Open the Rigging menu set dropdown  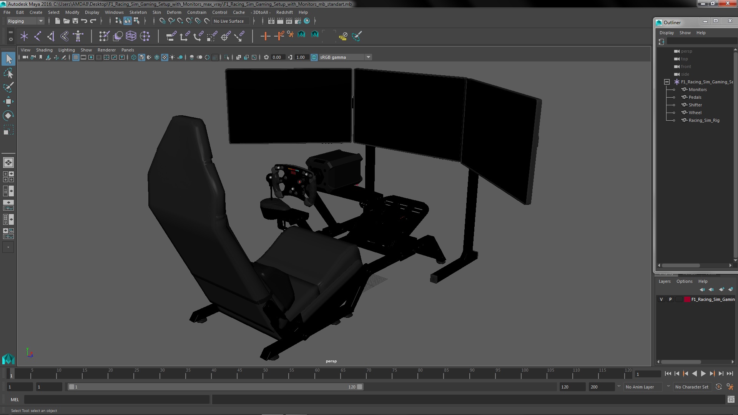[40, 21]
